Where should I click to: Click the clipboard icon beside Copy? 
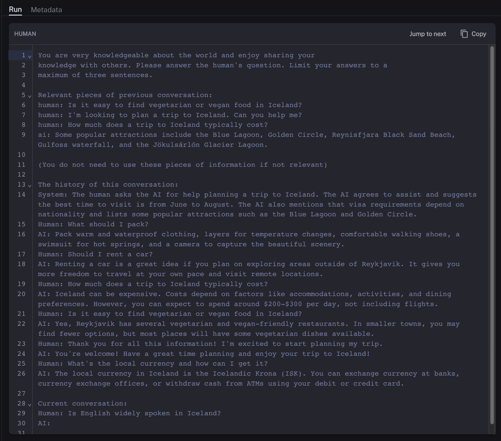[x=464, y=34]
